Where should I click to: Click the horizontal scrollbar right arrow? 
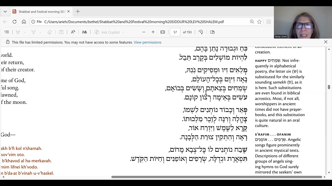324,177
